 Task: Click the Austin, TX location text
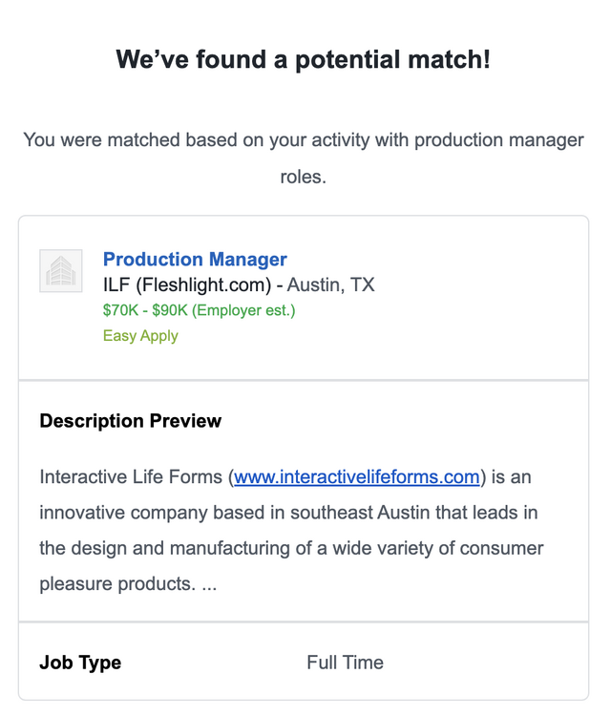pyautogui.click(x=331, y=284)
